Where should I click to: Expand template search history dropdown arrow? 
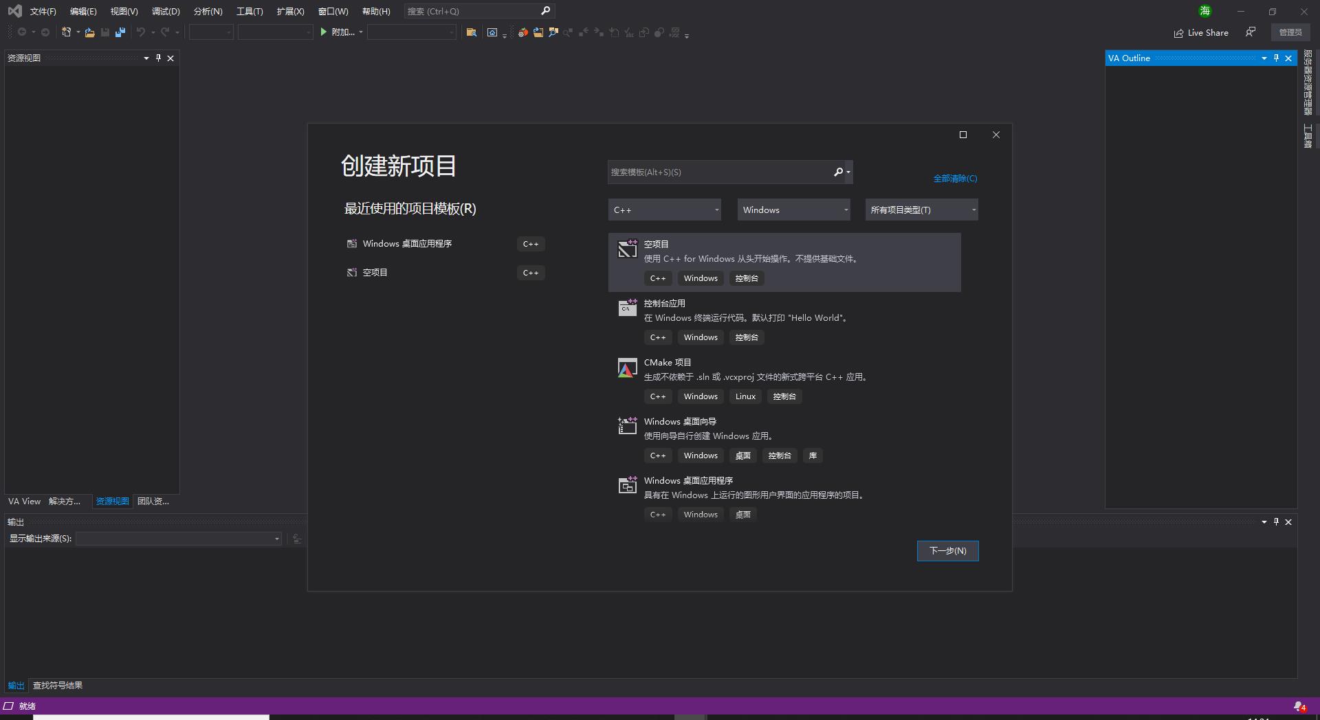click(848, 172)
